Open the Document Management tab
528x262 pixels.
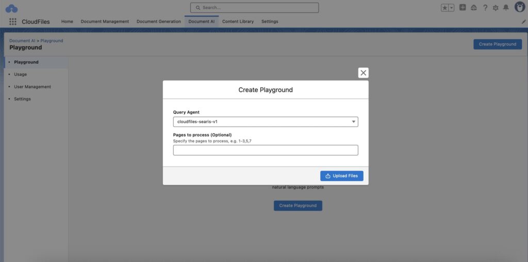105,22
